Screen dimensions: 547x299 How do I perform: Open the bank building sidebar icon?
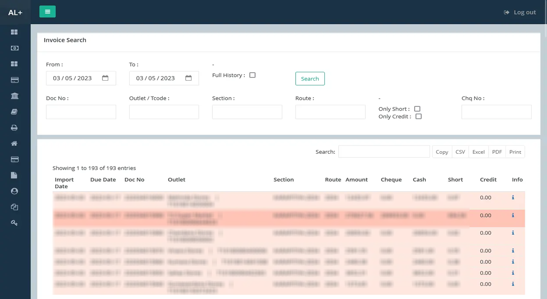coord(14,96)
